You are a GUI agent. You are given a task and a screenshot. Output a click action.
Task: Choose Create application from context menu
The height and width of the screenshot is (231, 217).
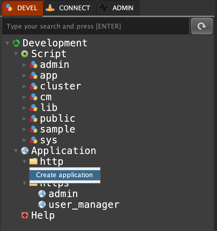pos(64,175)
